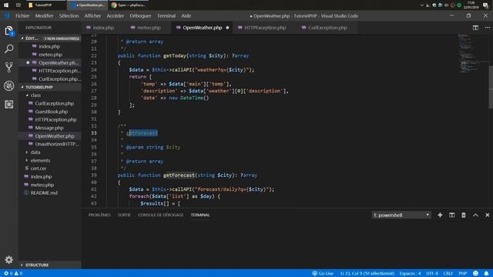Open the powershell terminal selector dropdown
The image size is (493, 277).
point(401,215)
